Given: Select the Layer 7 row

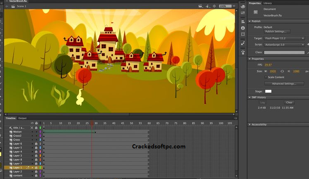Looking at the screenshot, I should (23, 164).
